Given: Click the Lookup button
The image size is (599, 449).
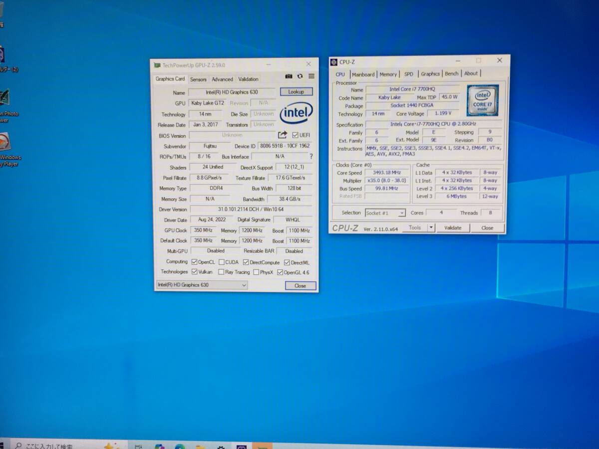Looking at the screenshot, I should tap(296, 92).
